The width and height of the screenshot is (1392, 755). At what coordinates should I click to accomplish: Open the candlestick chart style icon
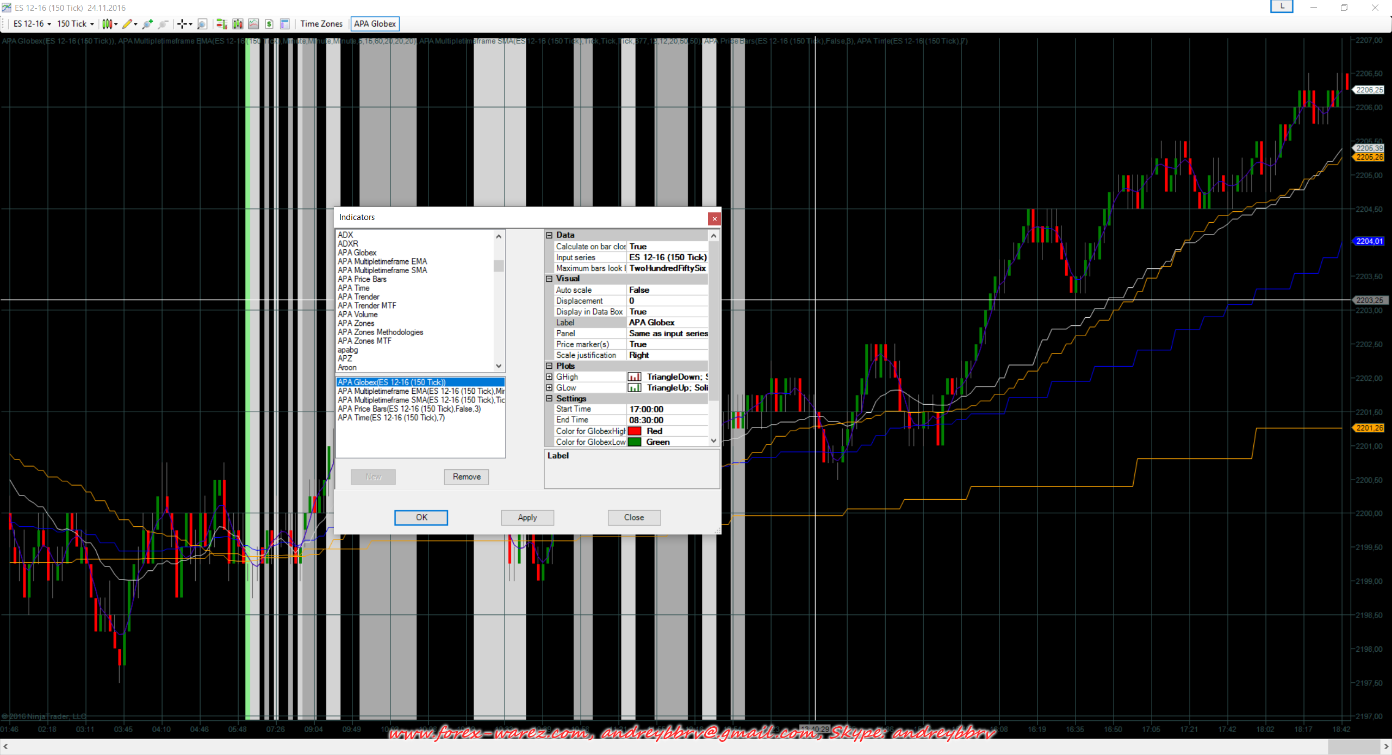[x=107, y=24]
